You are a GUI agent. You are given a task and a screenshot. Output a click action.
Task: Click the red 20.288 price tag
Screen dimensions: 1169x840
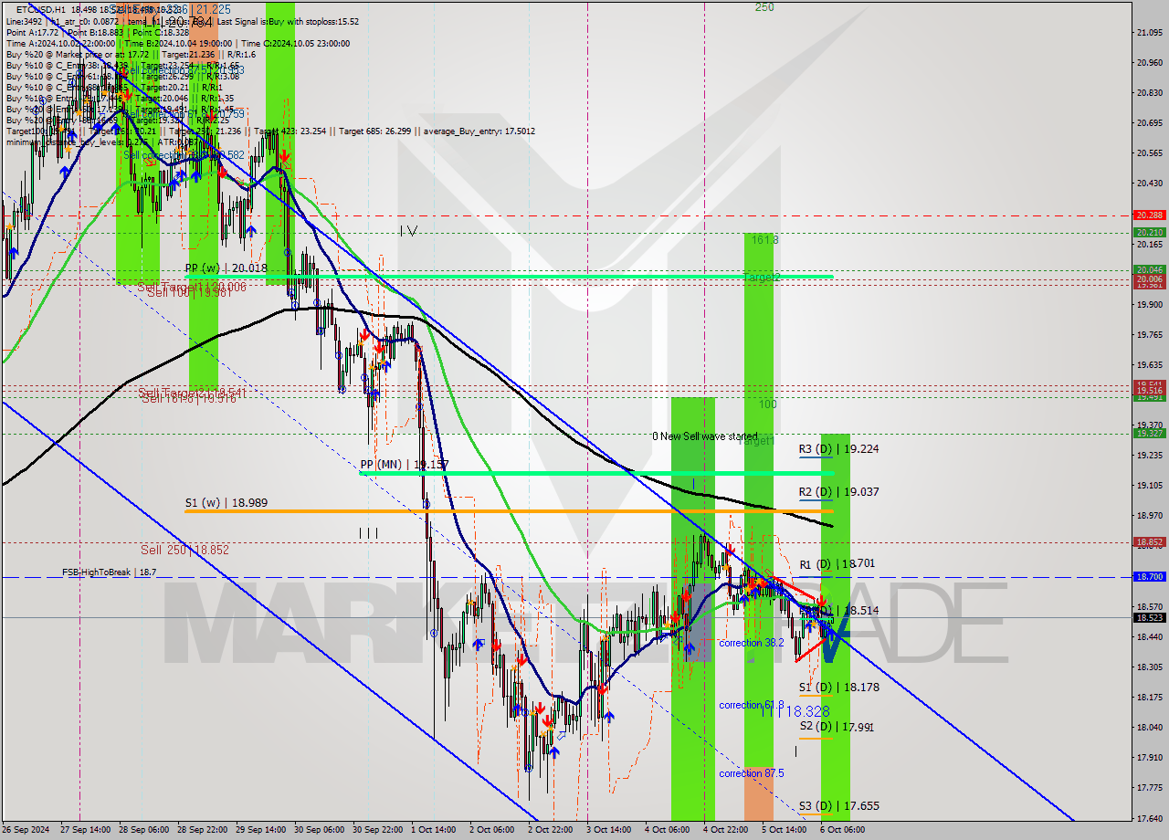tap(1149, 215)
